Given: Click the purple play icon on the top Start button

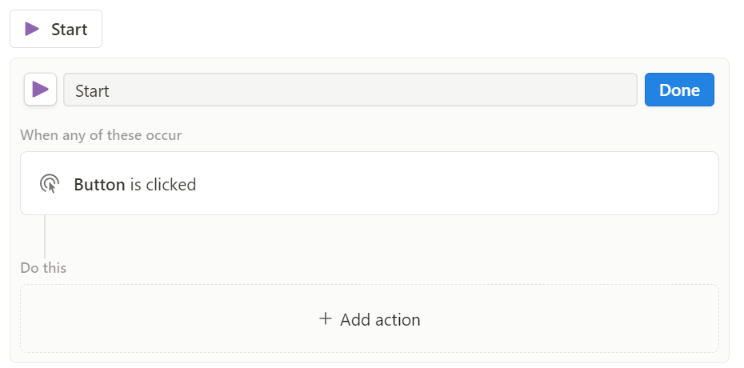Looking at the screenshot, I should [x=32, y=29].
